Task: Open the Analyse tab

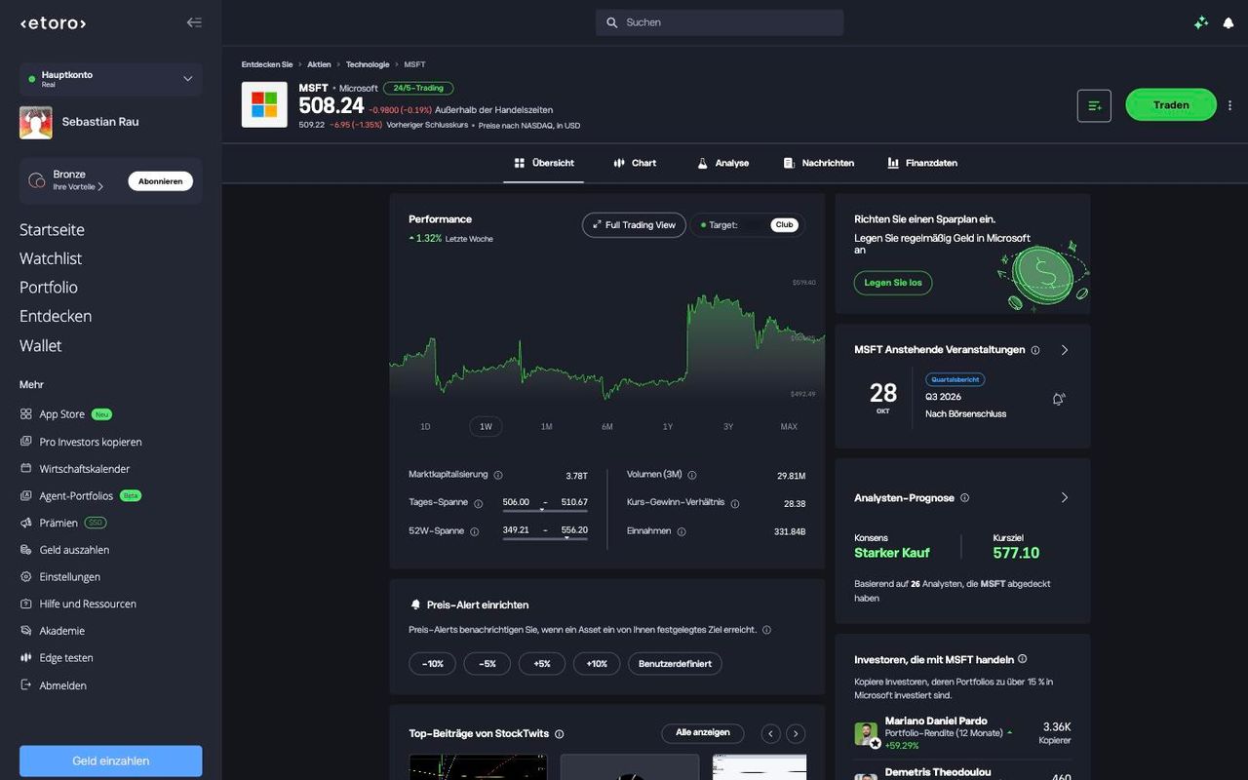Action: [x=722, y=163]
